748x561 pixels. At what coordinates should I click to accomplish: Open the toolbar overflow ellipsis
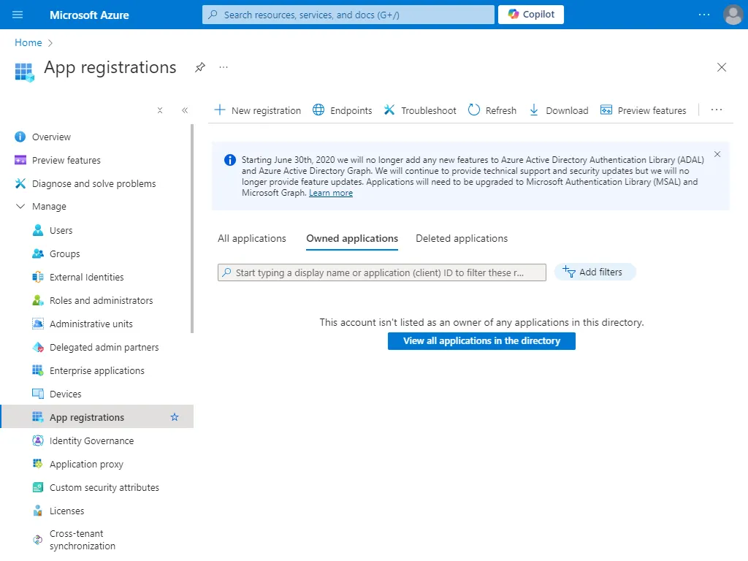(716, 110)
